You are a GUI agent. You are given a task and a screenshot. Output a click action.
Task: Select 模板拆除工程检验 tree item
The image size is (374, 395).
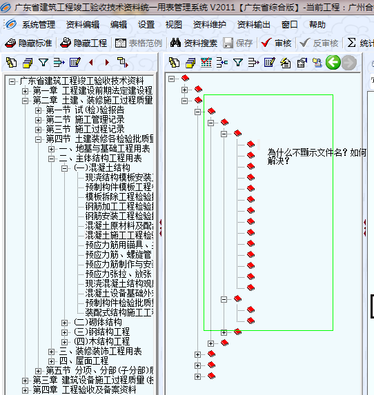coord(119,196)
